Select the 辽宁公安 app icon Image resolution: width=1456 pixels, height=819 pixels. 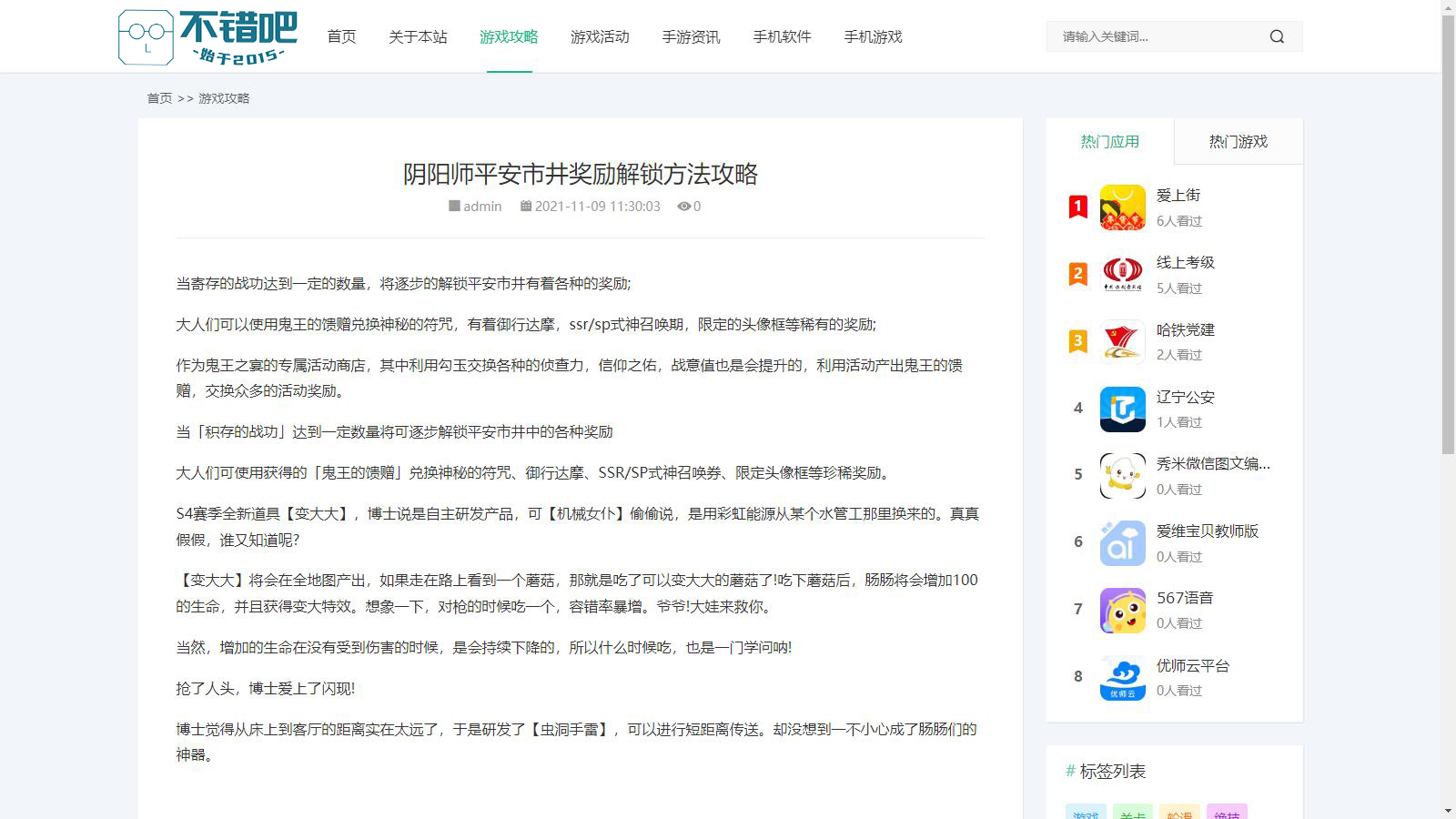point(1122,409)
